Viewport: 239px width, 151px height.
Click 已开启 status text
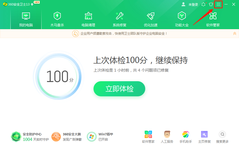pyautogui.click(x=103, y=139)
